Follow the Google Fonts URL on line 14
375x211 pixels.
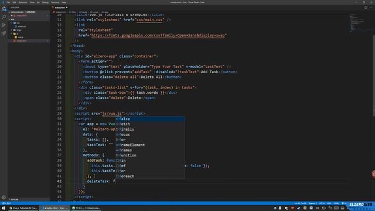[158, 35]
